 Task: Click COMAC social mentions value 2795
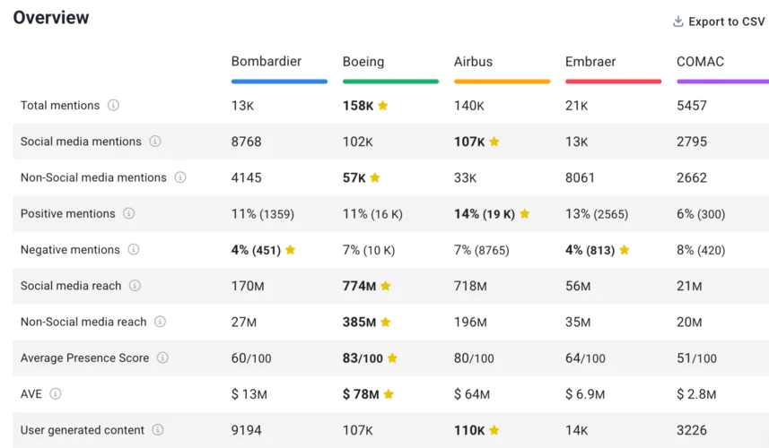tap(692, 142)
